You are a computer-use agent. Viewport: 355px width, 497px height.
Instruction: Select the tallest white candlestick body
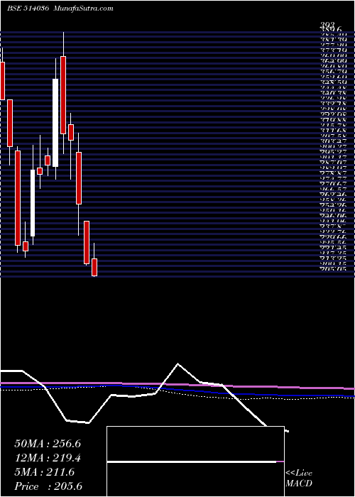coord(55,123)
